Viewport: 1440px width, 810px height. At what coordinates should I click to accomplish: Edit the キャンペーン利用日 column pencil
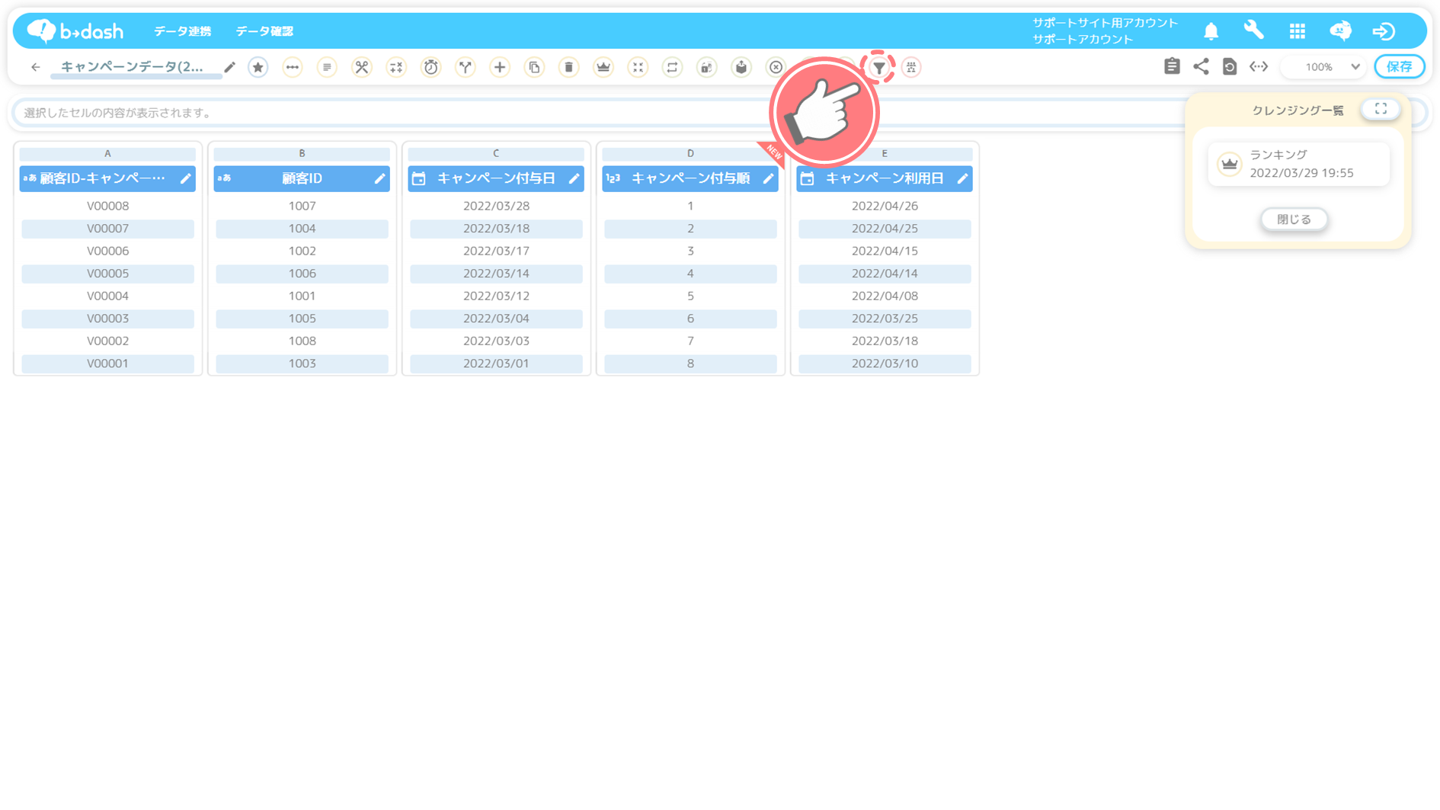click(x=962, y=178)
